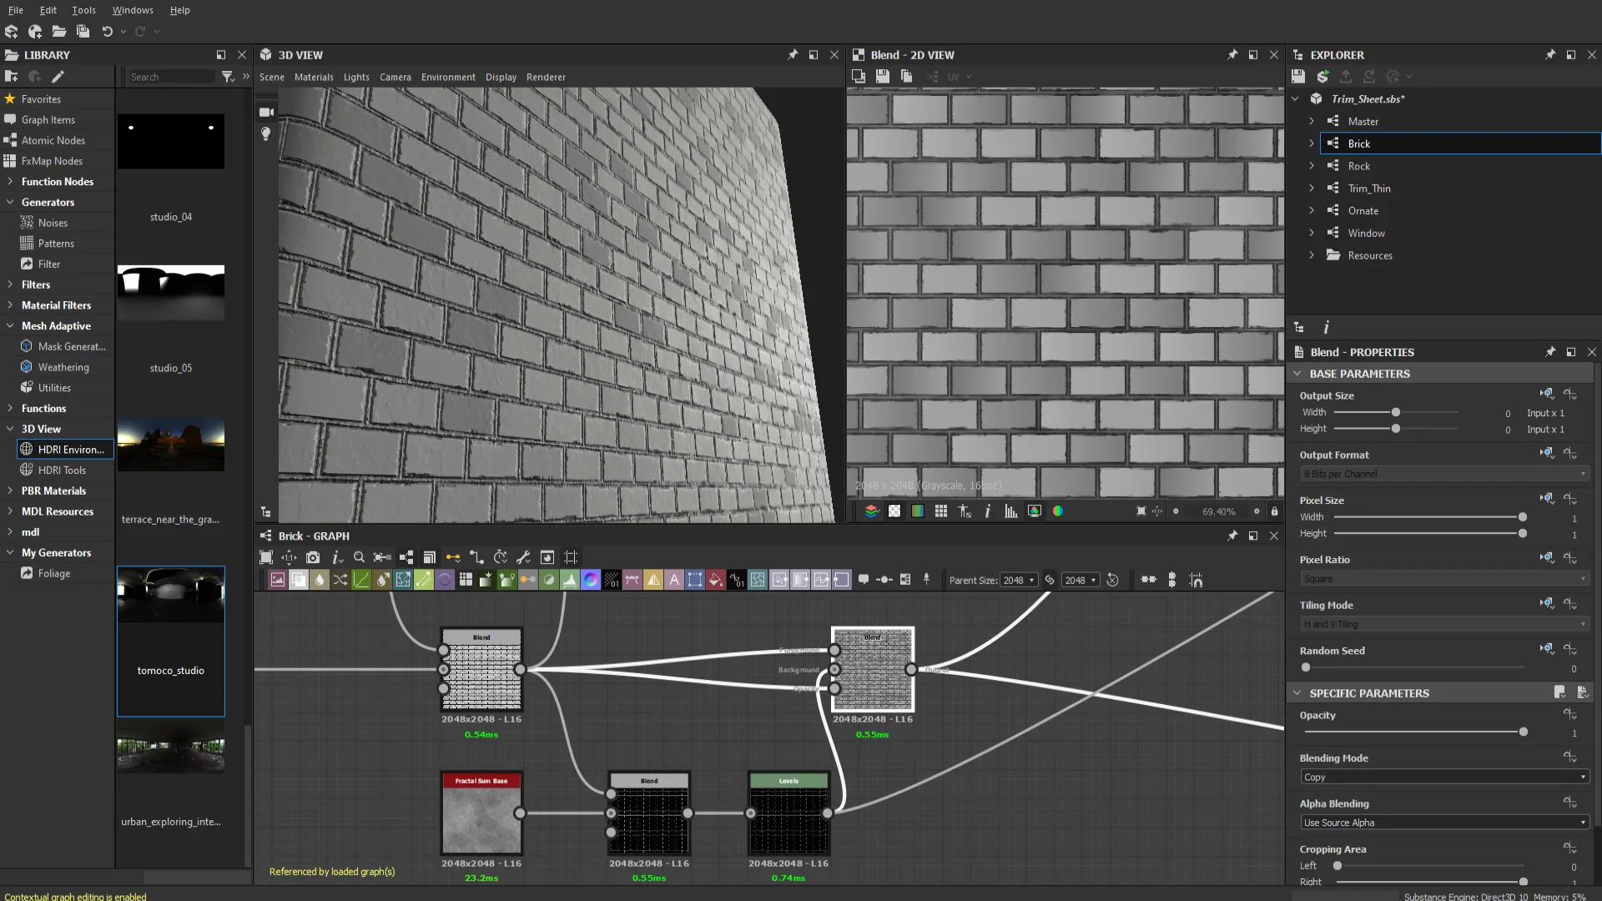Reset the graph output size override
The height and width of the screenshot is (901, 1602).
coord(1112,580)
